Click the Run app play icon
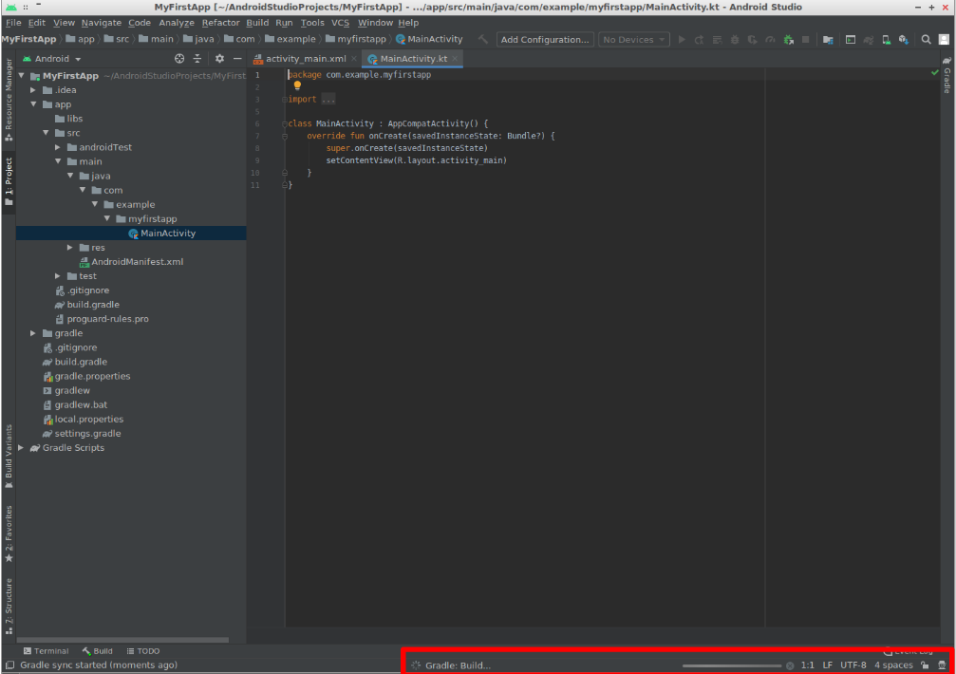Screen dimensions: 956x674 682,40
